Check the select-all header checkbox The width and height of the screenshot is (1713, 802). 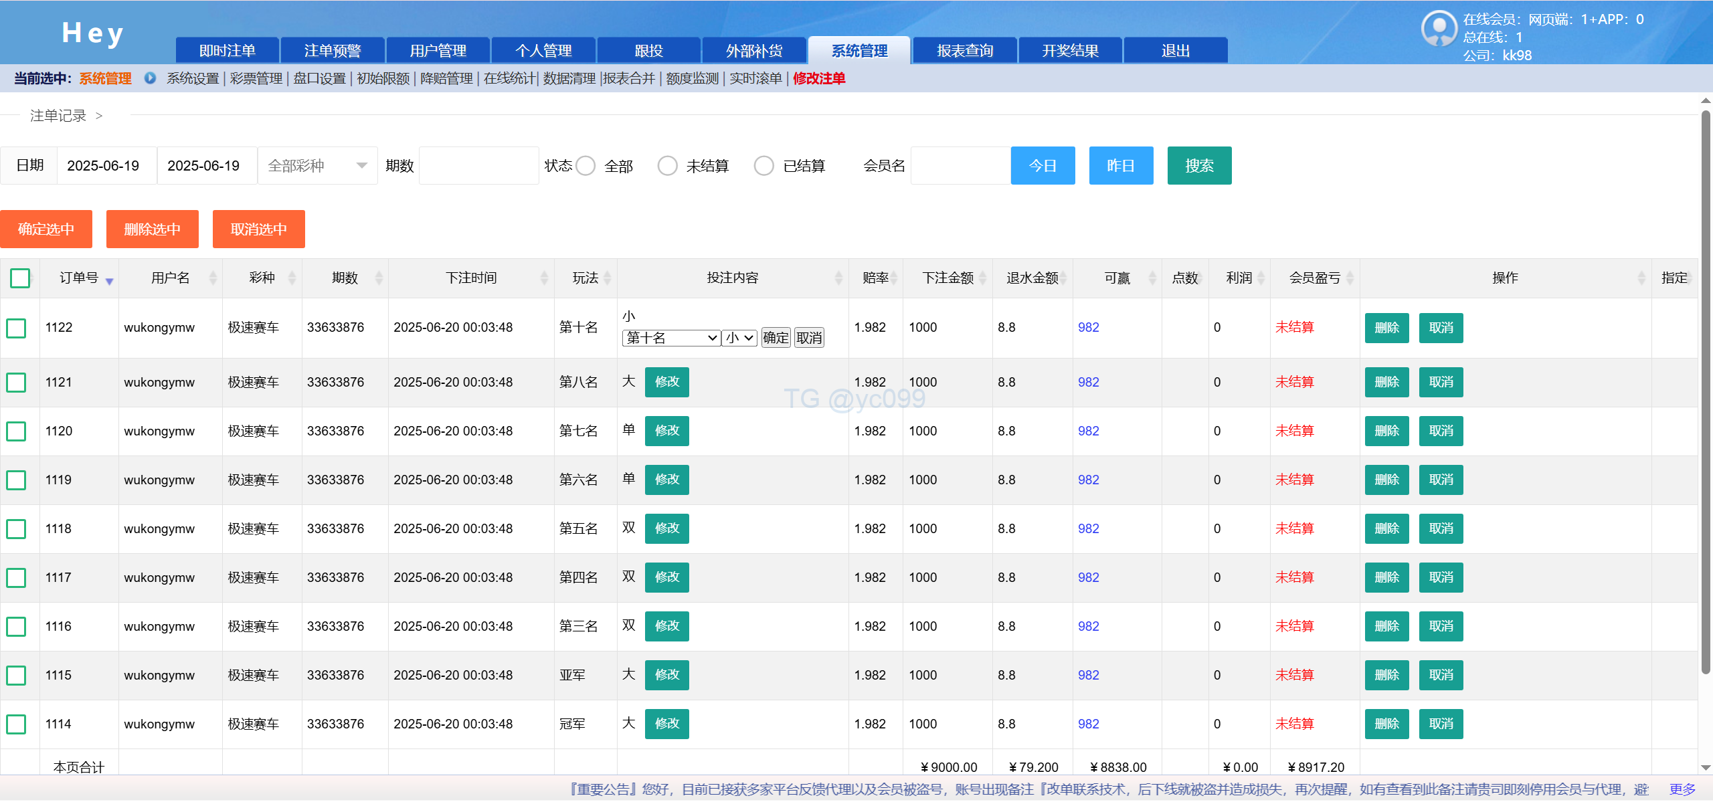[x=20, y=278]
